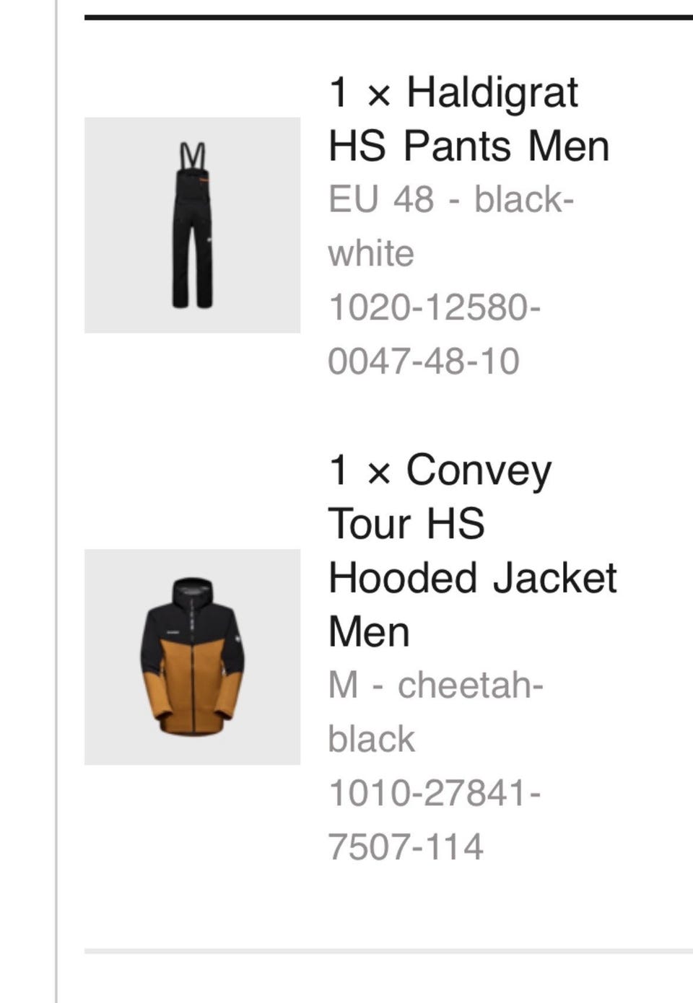Click the SKU starting with 1010-27841

[x=435, y=792]
